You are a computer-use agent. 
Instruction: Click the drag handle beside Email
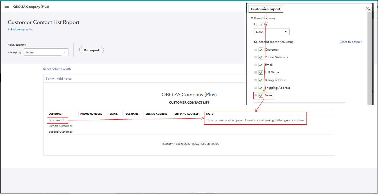255,65
